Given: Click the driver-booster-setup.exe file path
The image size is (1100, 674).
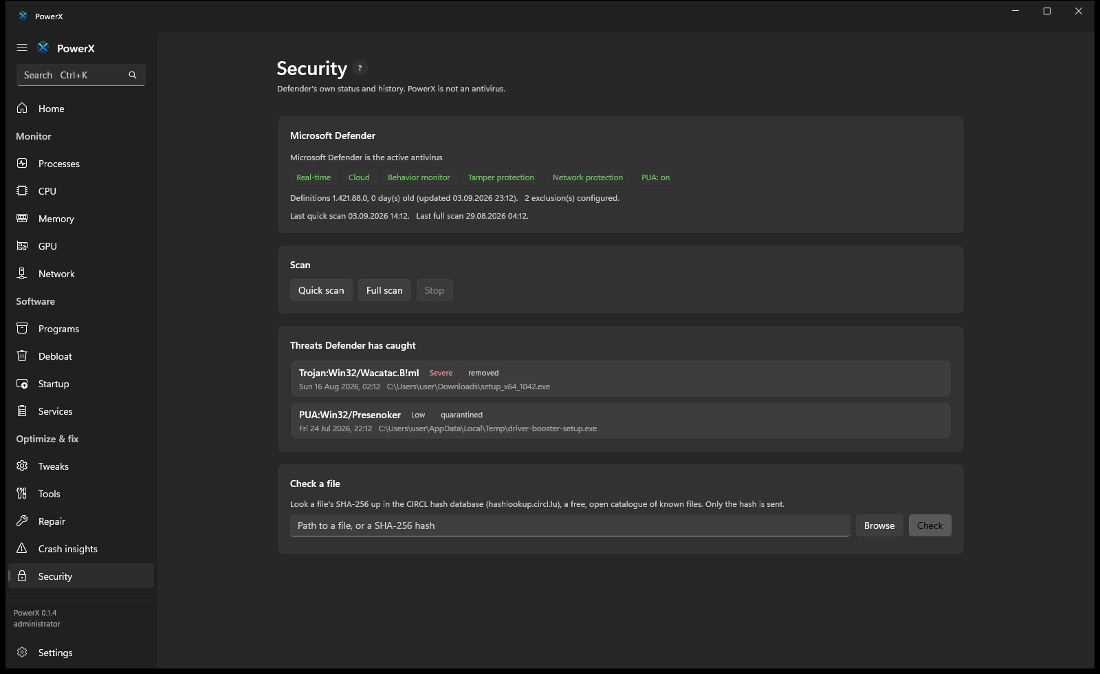Looking at the screenshot, I should coord(487,428).
